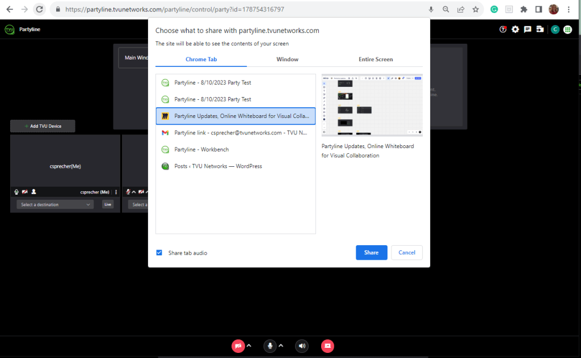The height and width of the screenshot is (358, 581).
Task: Click Cancel in share dialog
Action: 406,252
